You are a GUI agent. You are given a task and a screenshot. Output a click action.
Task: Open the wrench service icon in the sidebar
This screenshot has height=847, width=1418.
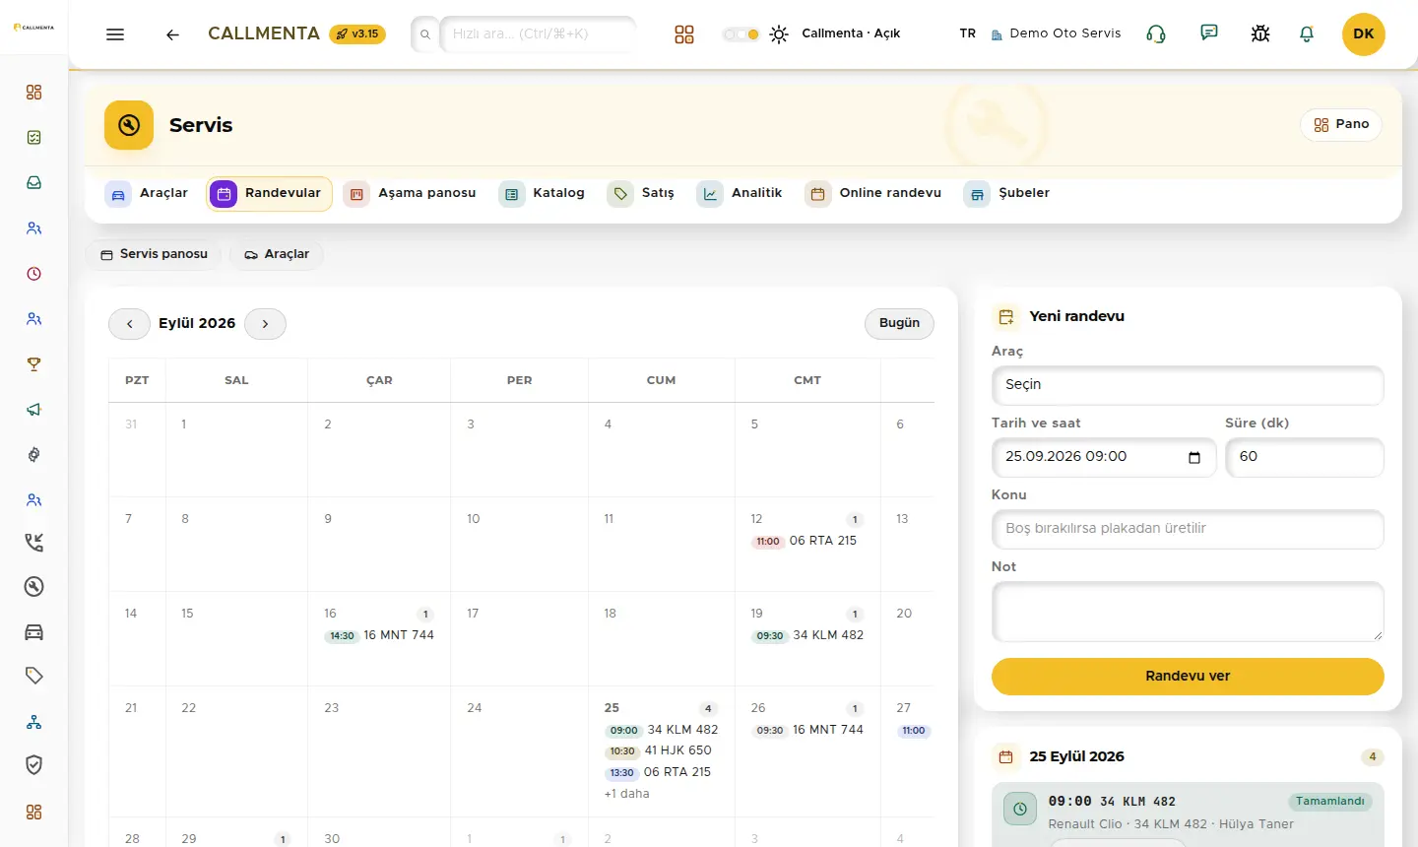34,587
